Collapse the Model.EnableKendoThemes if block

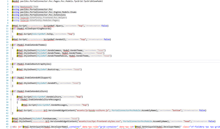point(11,45)
